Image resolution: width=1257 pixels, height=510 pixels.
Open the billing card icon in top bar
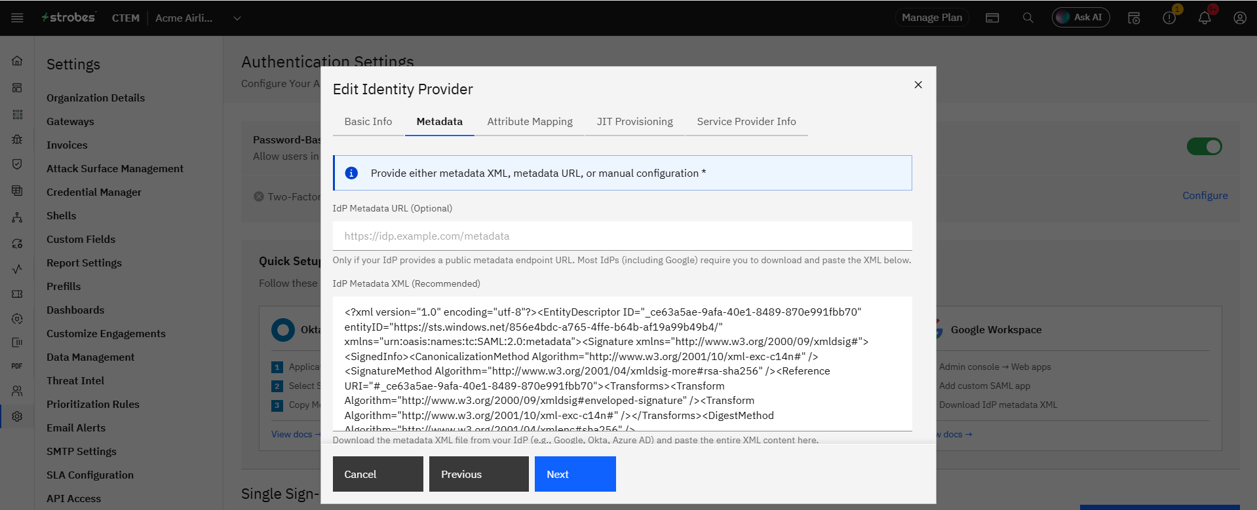click(x=992, y=18)
